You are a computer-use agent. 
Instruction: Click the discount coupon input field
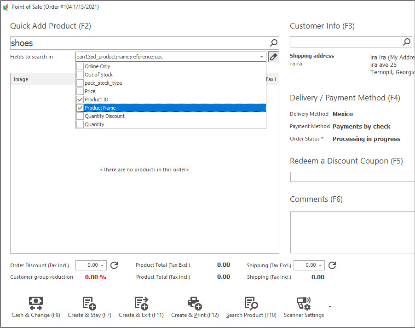(352, 177)
